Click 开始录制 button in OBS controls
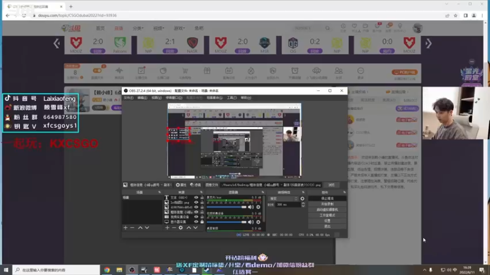 point(327,204)
